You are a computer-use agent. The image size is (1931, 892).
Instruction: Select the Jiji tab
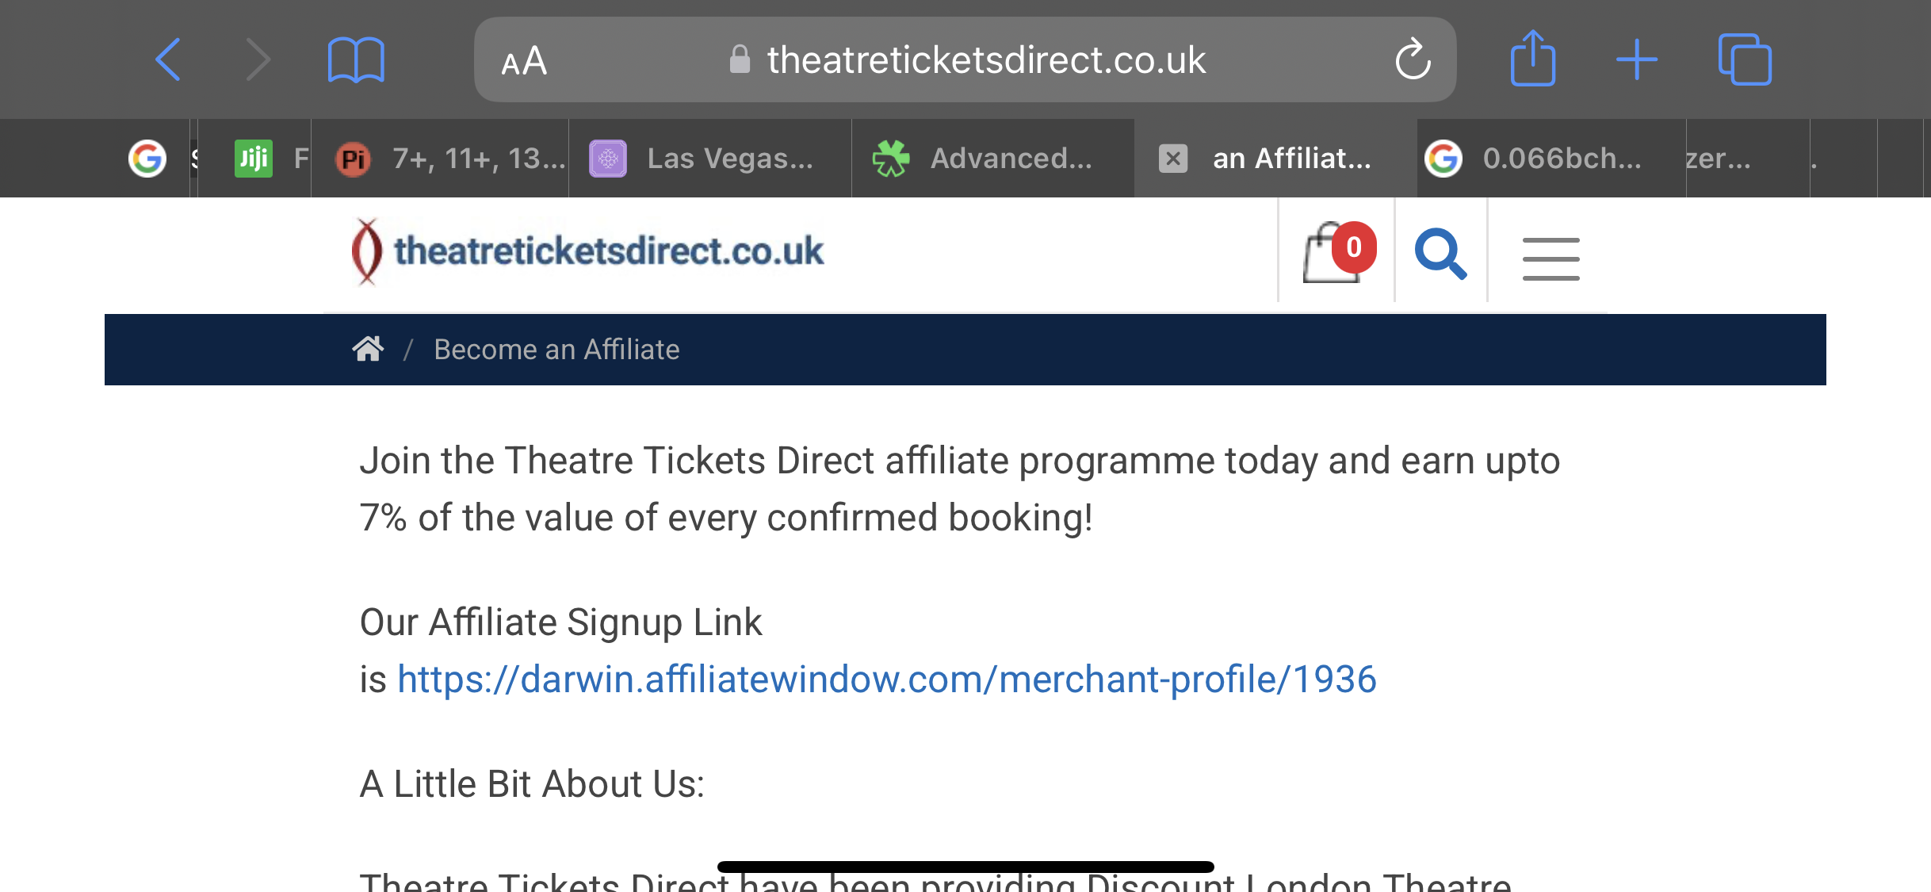tap(254, 159)
